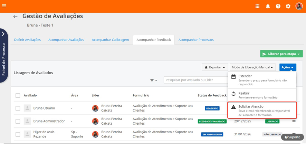Click leader photo in Bruna Administrador row
Image resolution: width=306 pixels, height=144 pixels.
click(95, 121)
